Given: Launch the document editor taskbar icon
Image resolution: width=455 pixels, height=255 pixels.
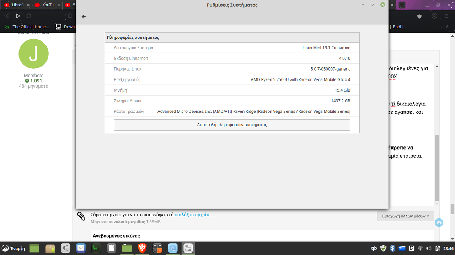Looking at the screenshot, I should click(112, 248).
